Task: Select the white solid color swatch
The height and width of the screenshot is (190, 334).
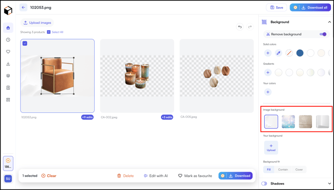Action: click(x=311, y=53)
